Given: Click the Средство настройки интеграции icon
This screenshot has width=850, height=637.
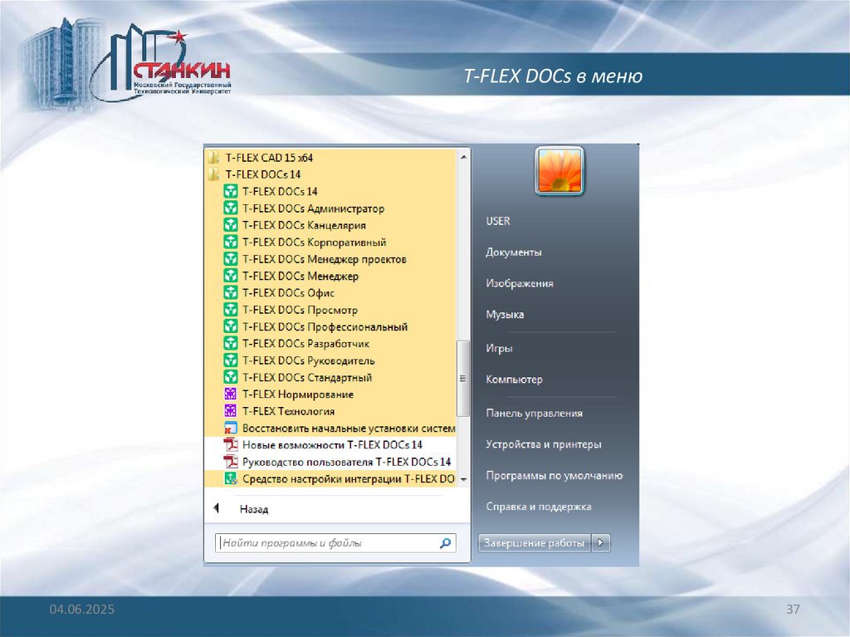Looking at the screenshot, I should click(231, 478).
